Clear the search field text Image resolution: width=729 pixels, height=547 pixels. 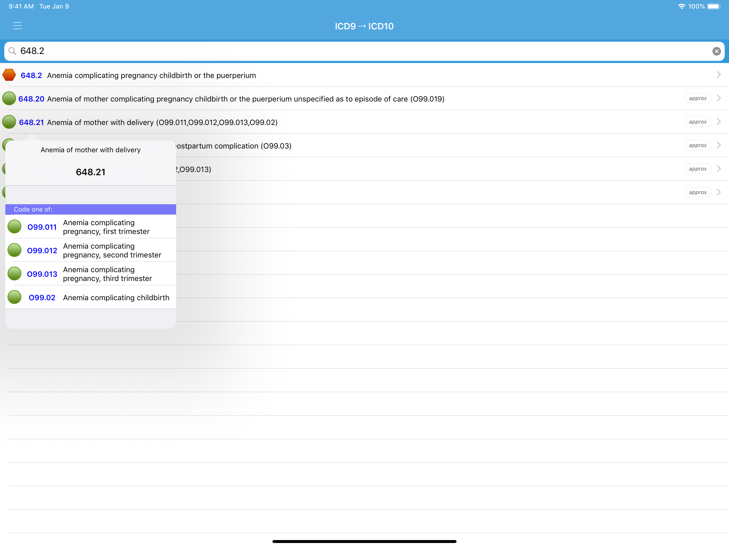[716, 51]
